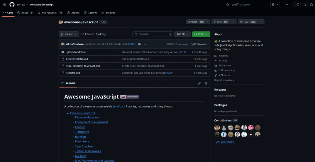Screen dimensions: 315x162
Task: Open Copilot dropdown arrow in header
Action: pyautogui.click(x=278, y=5)
